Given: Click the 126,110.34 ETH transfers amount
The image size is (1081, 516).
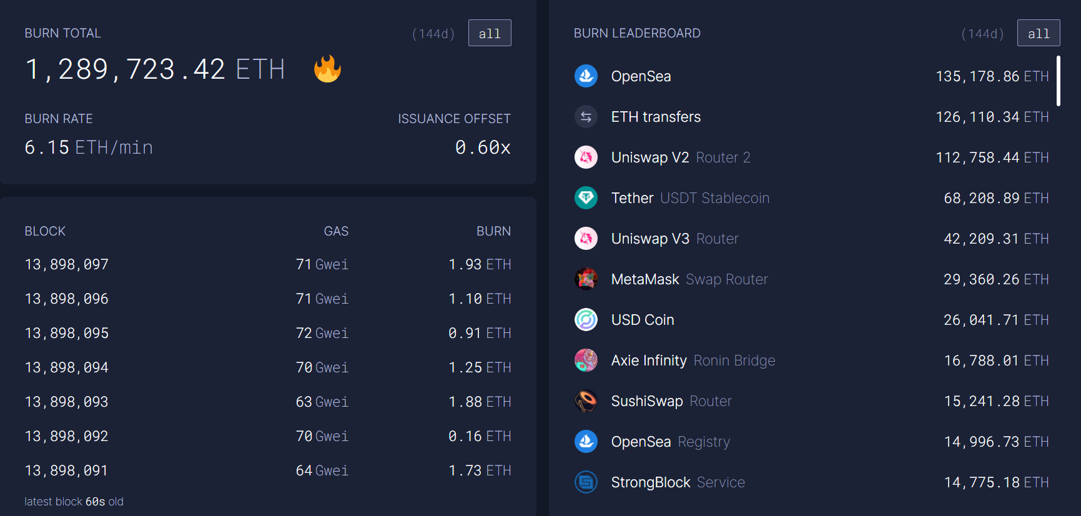Looking at the screenshot, I should pyautogui.click(x=992, y=117).
